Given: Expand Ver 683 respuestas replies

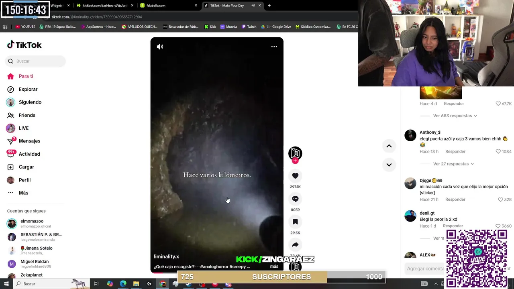Looking at the screenshot, I should point(455,116).
